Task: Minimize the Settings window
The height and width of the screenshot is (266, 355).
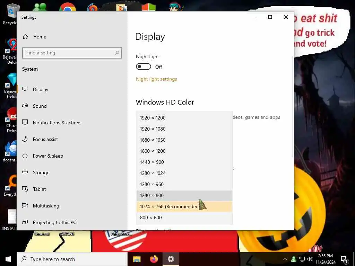Action: click(x=254, y=17)
